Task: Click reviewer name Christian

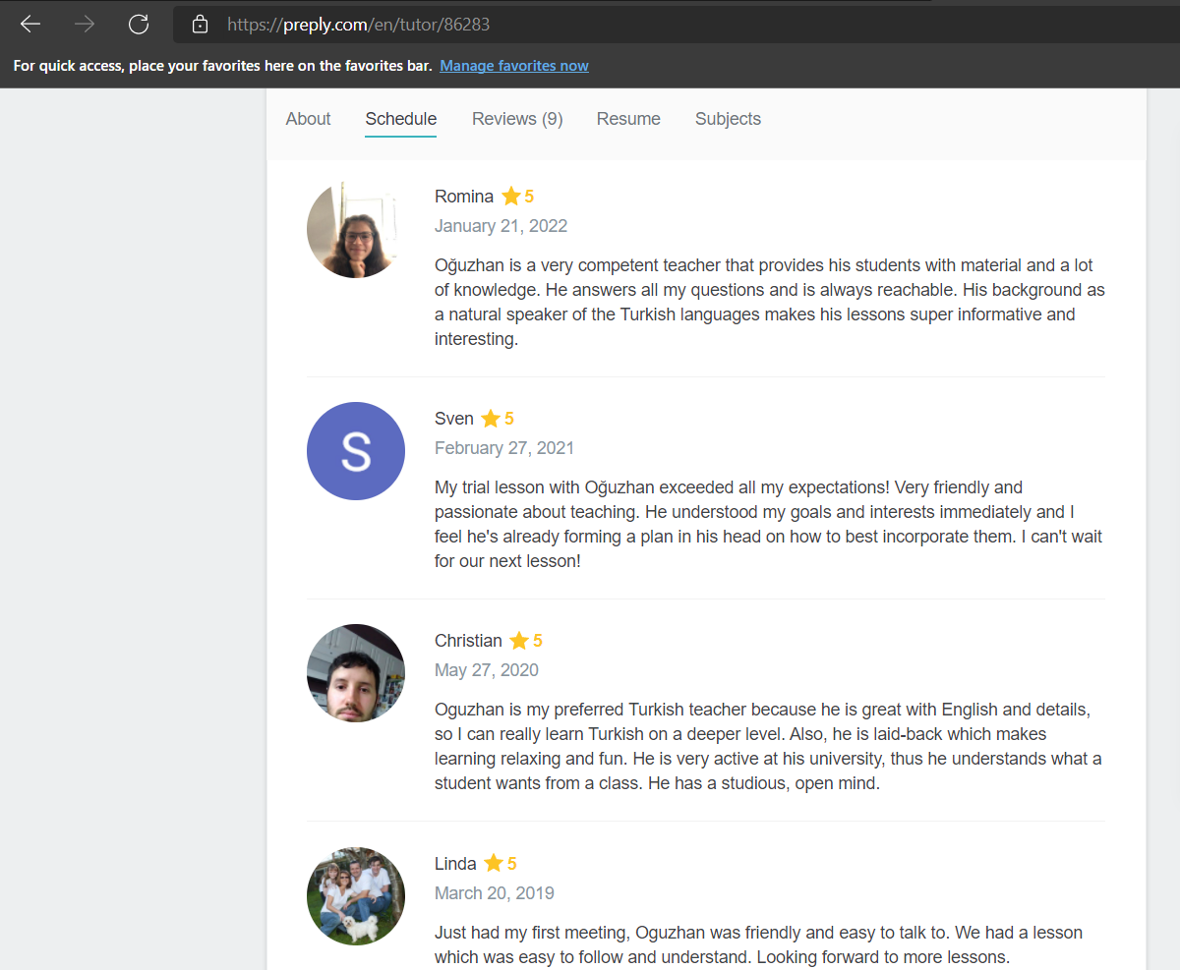Action: [x=468, y=641]
